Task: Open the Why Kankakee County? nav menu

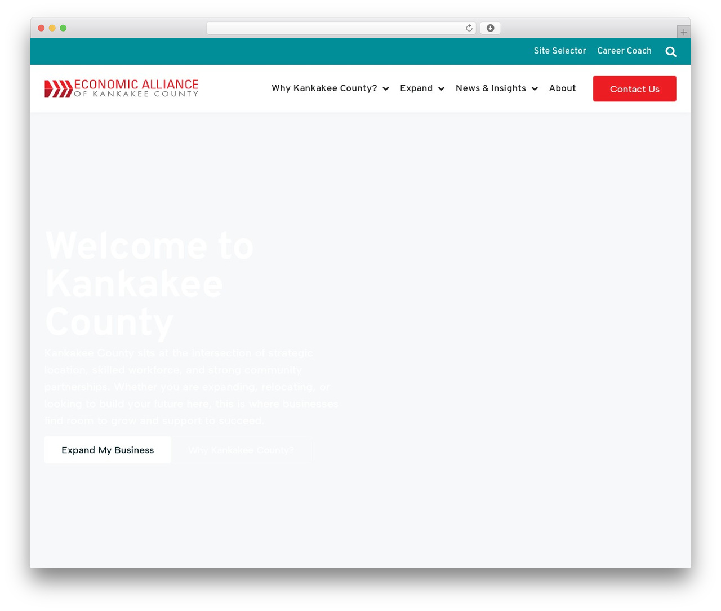Action: (x=324, y=88)
